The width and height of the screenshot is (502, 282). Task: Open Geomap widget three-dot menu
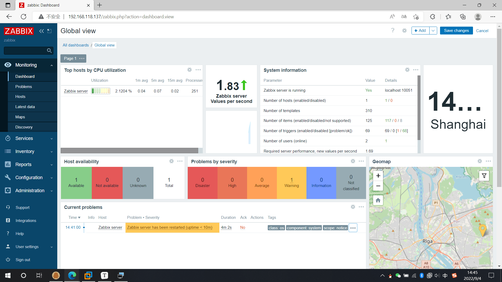[x=488, y=161]
